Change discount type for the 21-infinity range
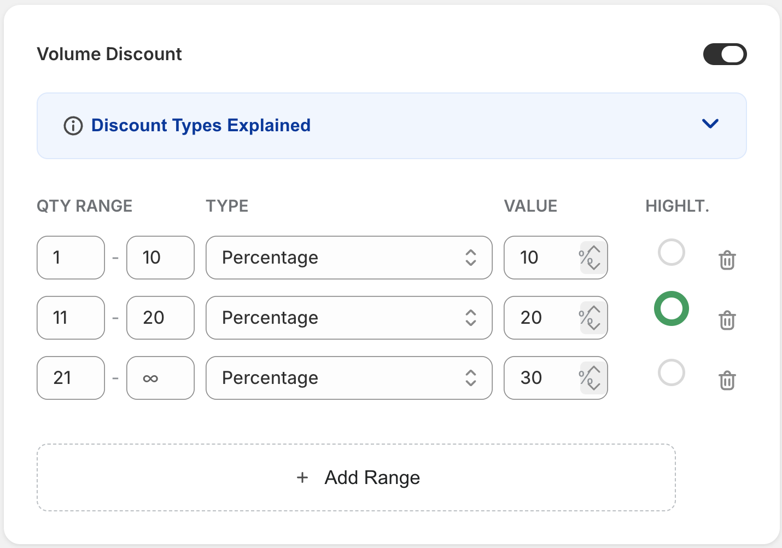Image resolution: width=782 pixels, height=548 pixels. (x=348, y=378)
